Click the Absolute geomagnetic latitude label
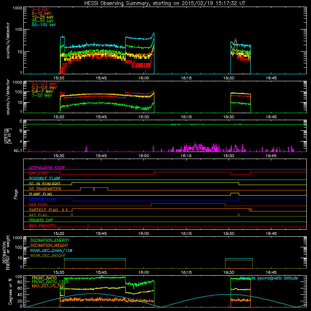 tap(269, 278)
